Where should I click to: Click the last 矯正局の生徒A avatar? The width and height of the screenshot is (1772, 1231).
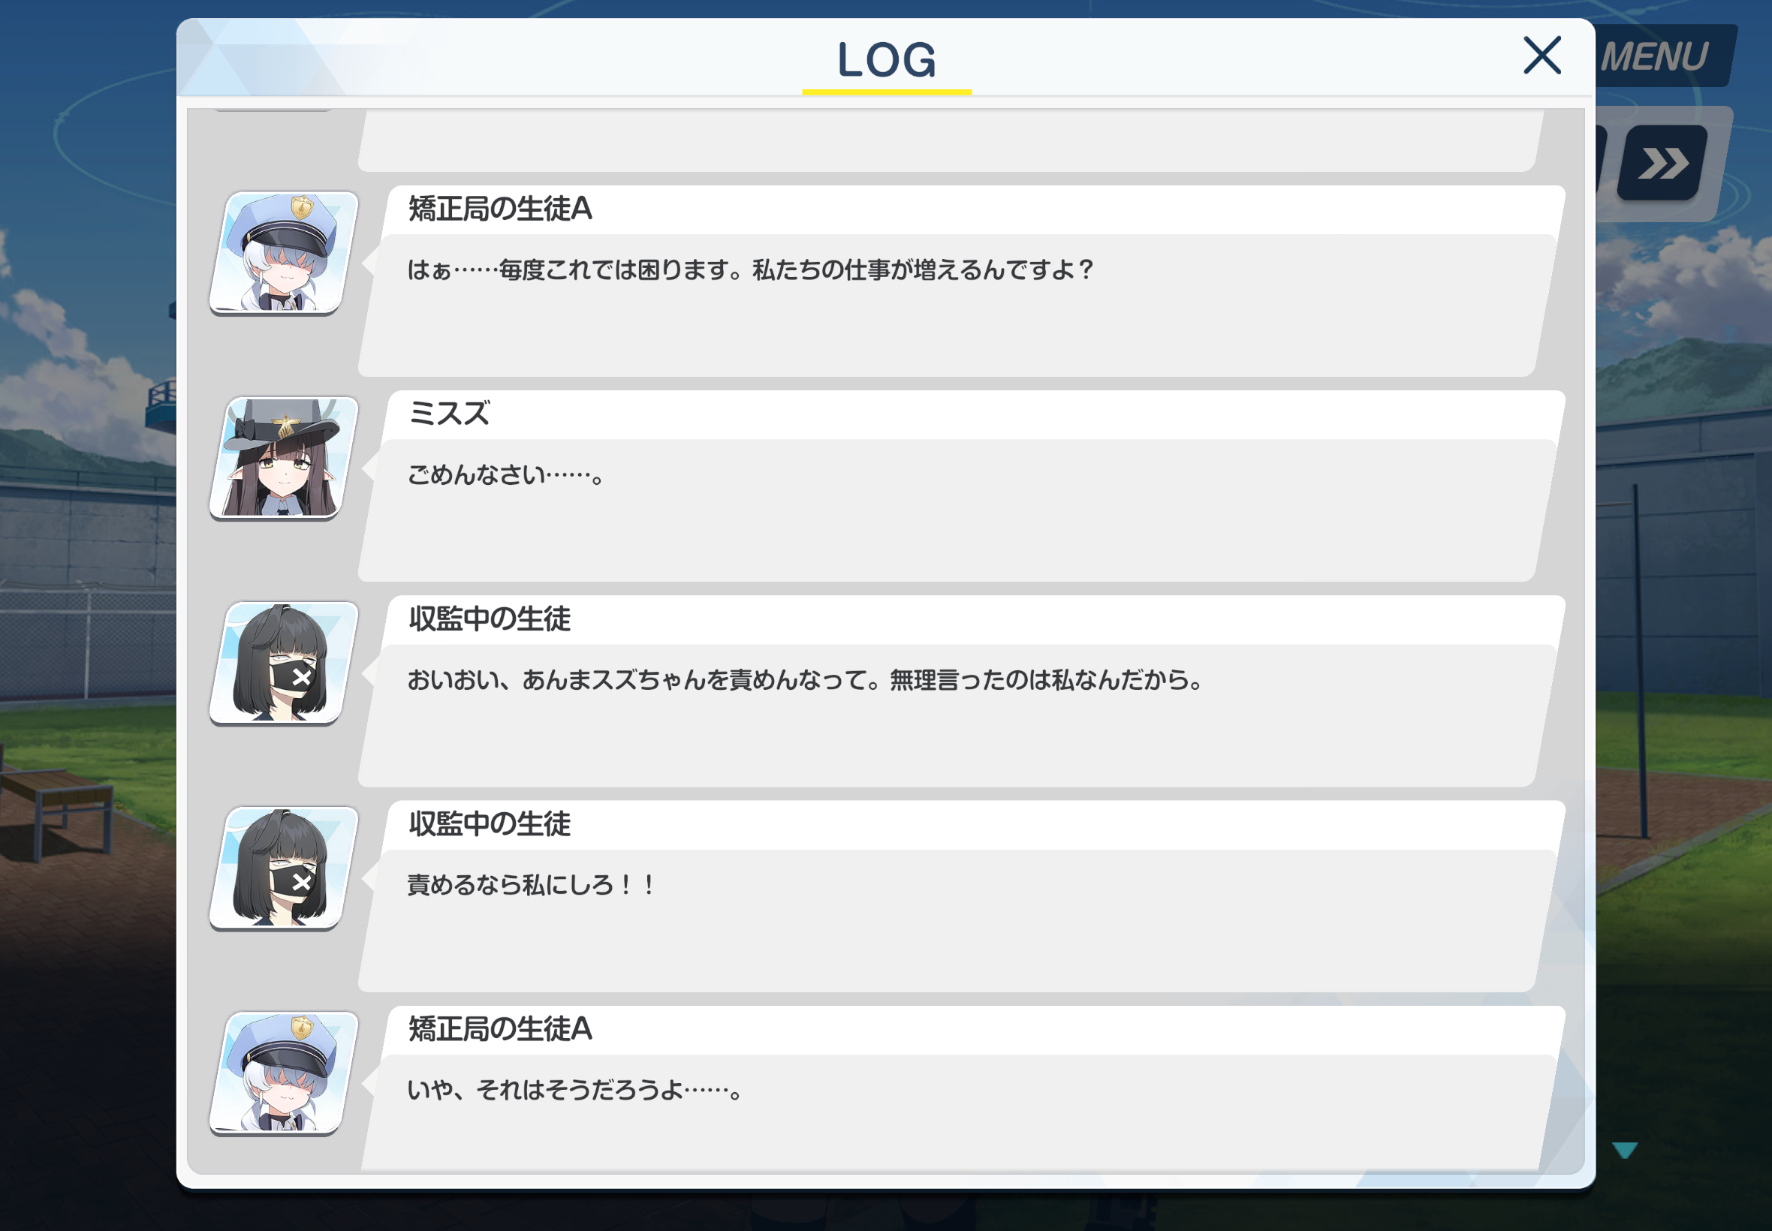[284, 1073]
